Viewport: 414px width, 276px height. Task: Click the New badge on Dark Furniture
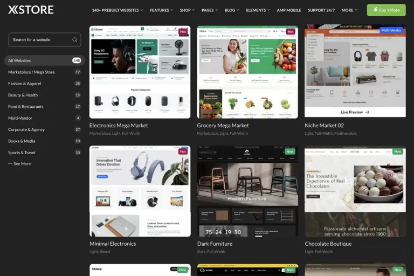tap(290, 151)
